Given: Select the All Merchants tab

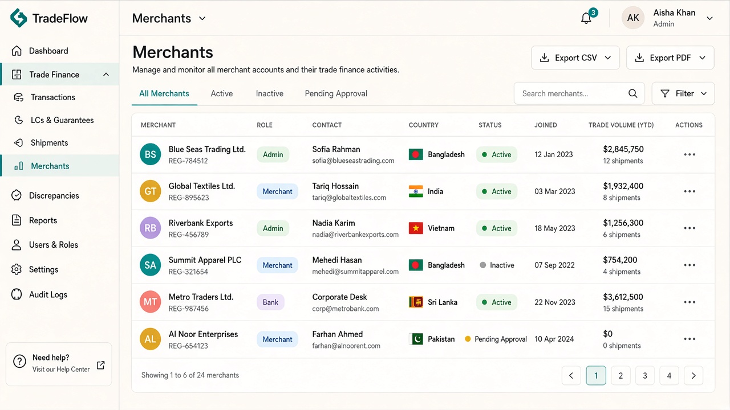Looking at the screenshot, I should pyautogui.click(x=164, y=93).
